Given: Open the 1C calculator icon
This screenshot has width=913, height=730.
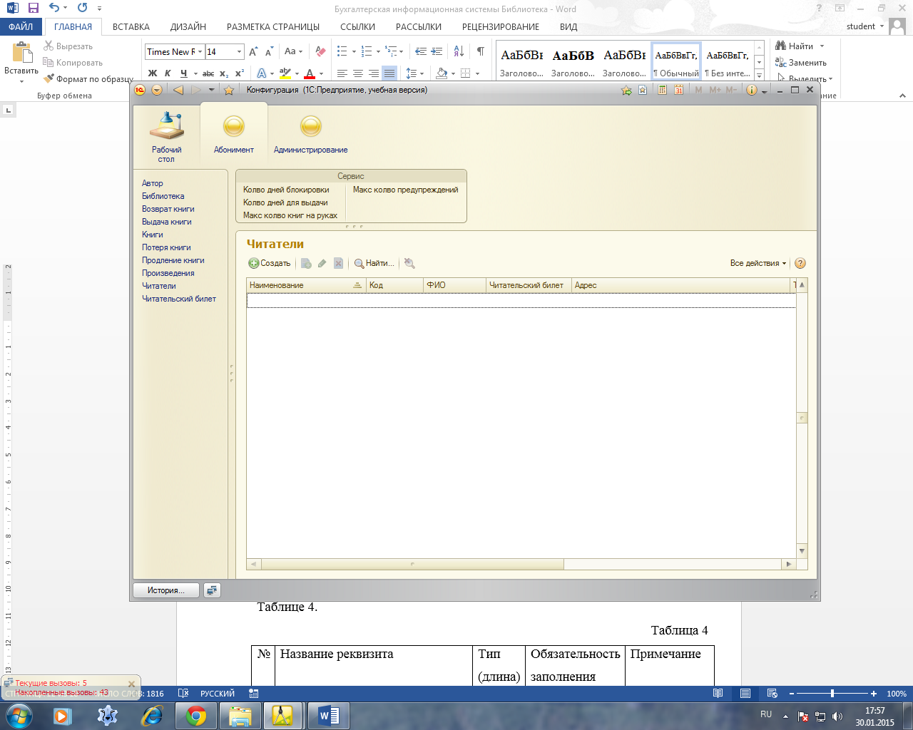Looking at the screenshot, I should [662, 90].
